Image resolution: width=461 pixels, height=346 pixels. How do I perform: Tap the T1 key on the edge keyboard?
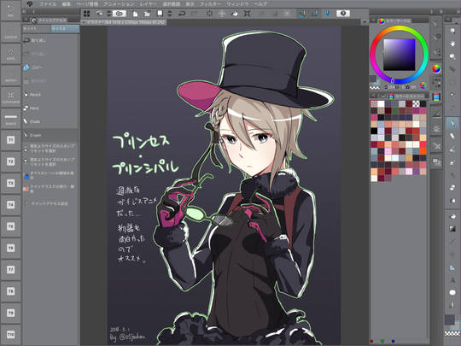point(10,140)
